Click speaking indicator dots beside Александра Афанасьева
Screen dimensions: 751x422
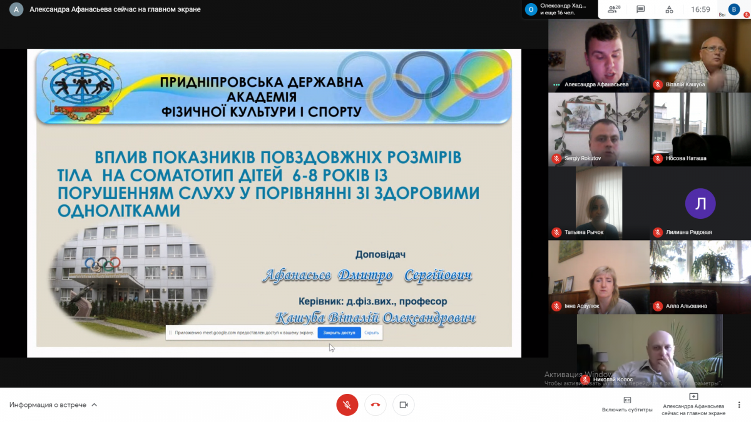[556, 84]
